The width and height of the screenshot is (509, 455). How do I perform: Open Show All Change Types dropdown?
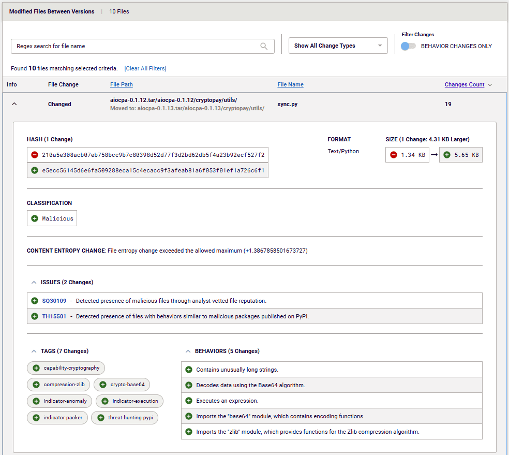[x=338, y=46]
